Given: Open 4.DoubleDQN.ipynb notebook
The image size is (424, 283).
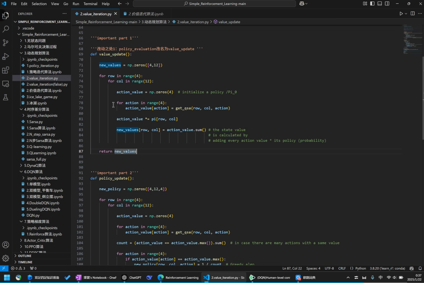Looking at the screenshot, I should tap(42, 203).
